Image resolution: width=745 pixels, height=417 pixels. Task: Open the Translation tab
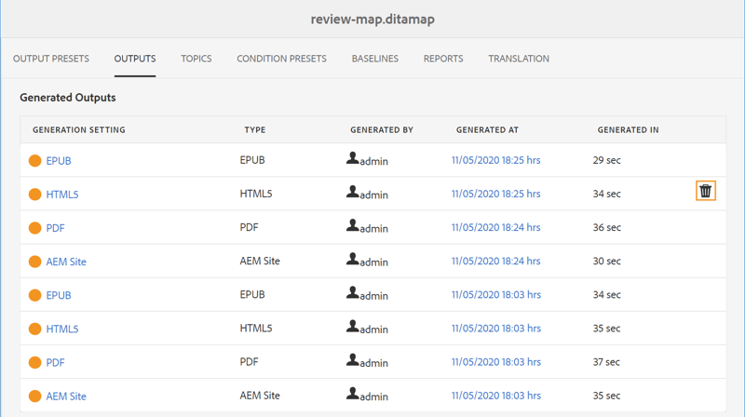[x=519, y=59]
